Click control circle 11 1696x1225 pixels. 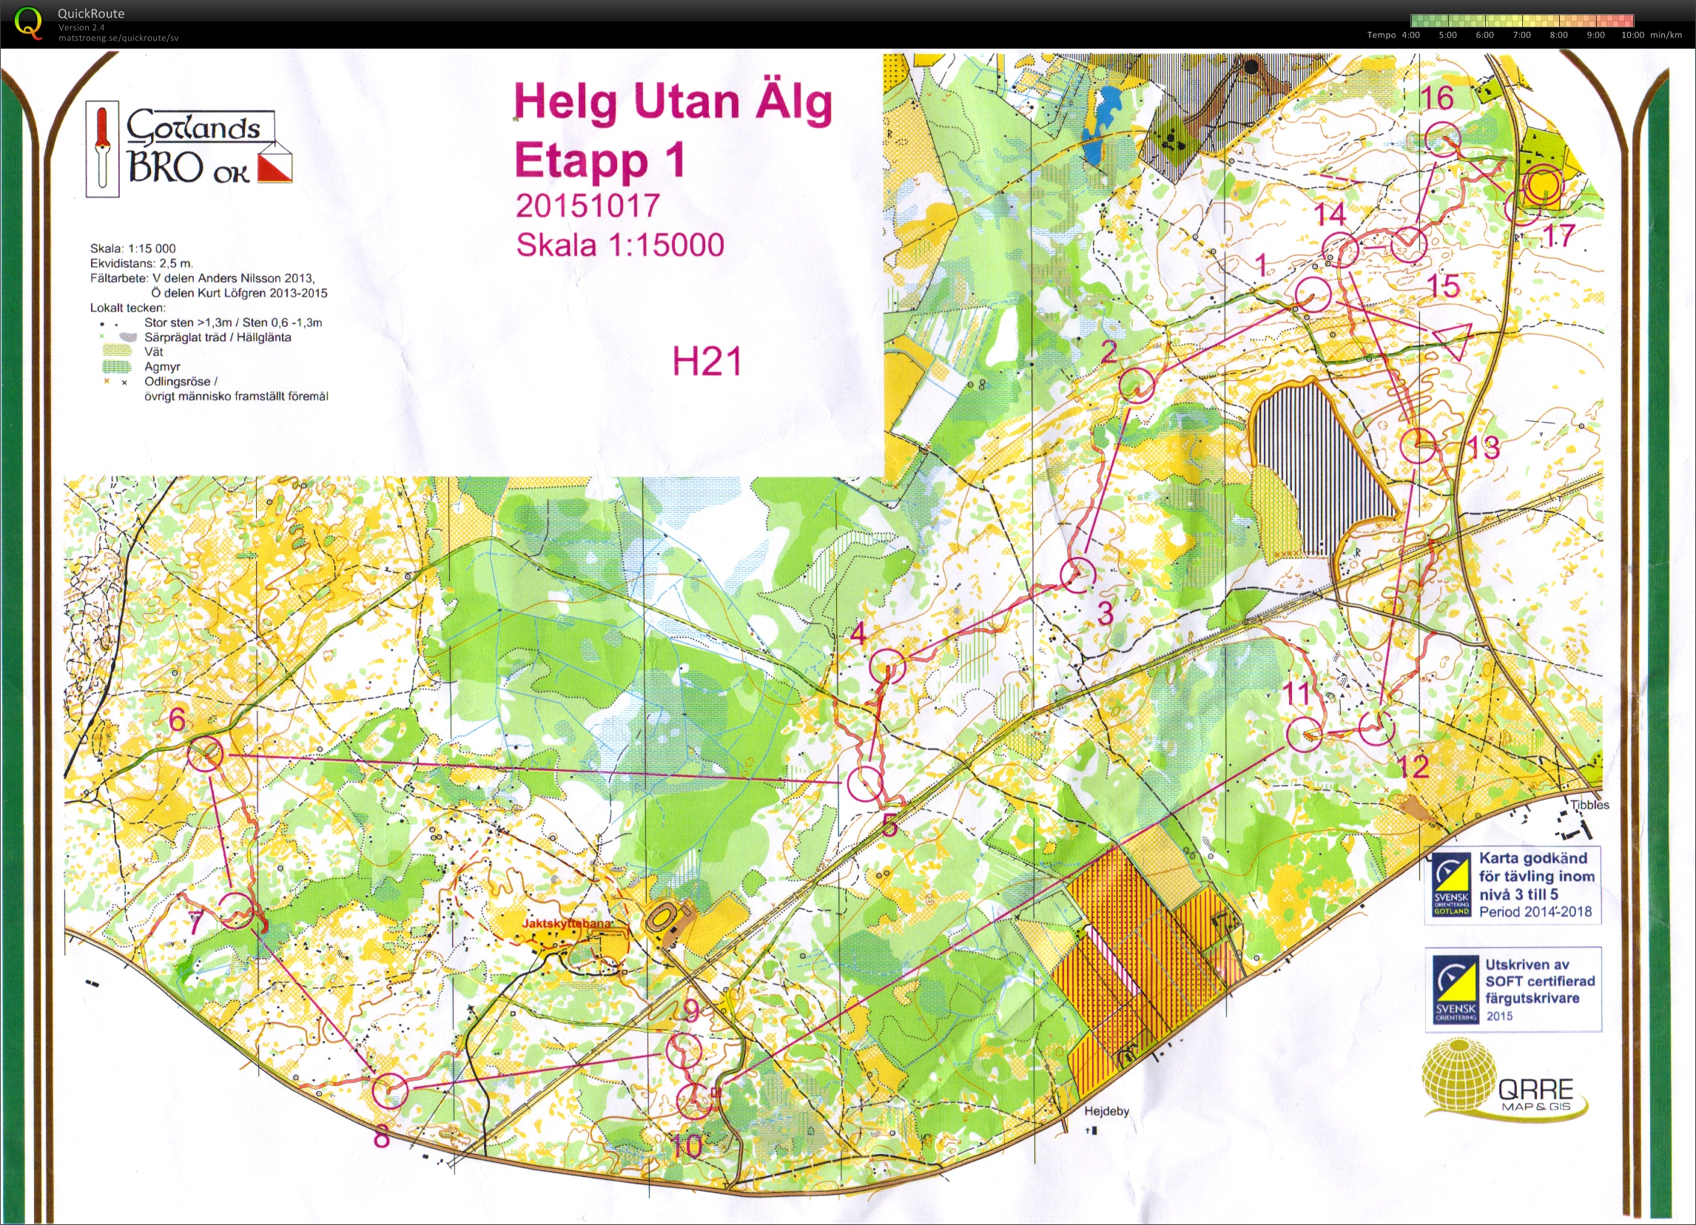1304,734
